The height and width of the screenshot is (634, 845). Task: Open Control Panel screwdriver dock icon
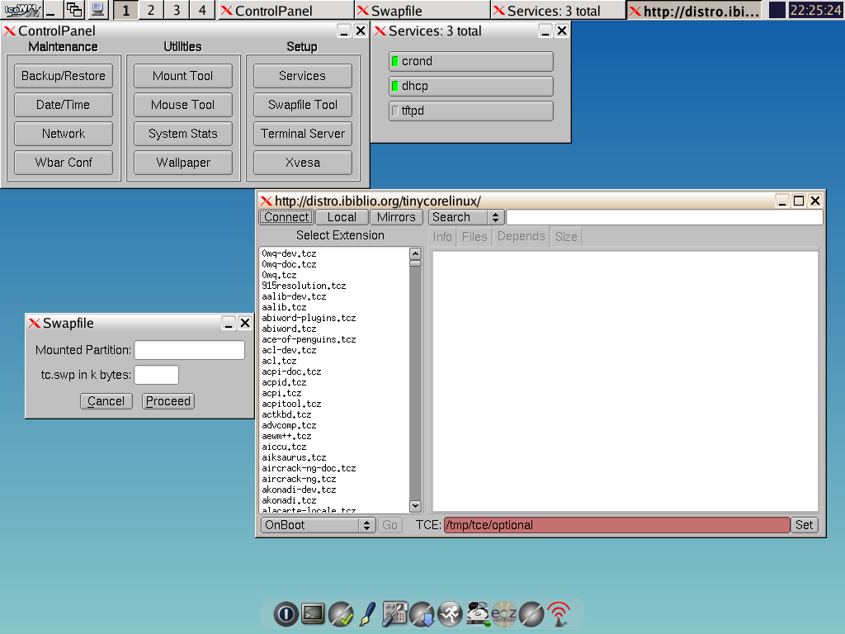pos(395,613)
